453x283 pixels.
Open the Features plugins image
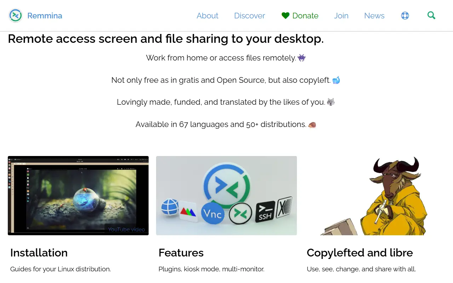[x=226, y=196]
